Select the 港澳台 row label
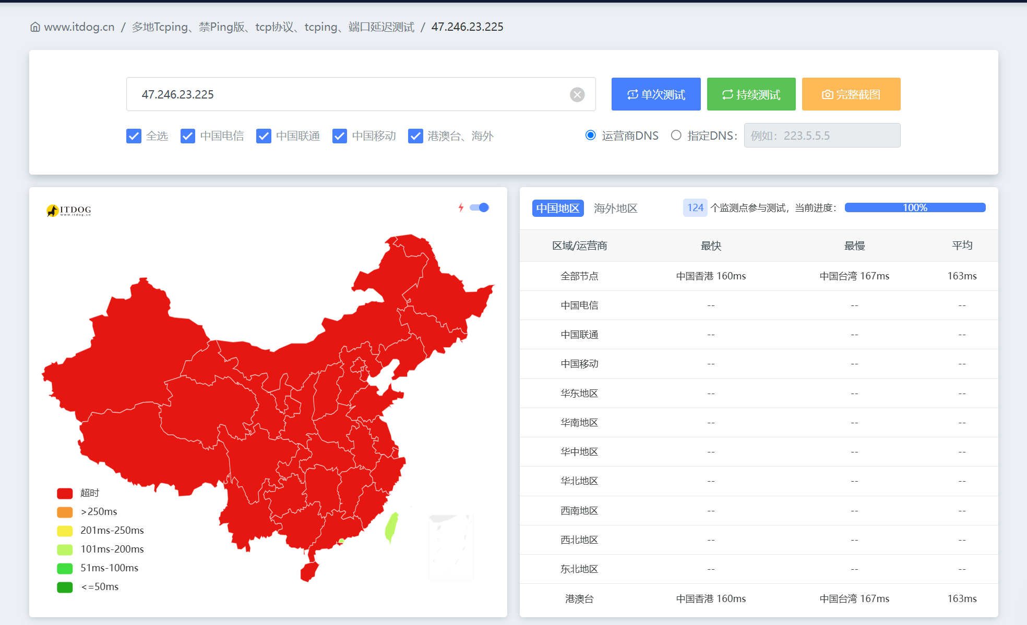Viewport: 1027px width, 625px height. [579, 599]
